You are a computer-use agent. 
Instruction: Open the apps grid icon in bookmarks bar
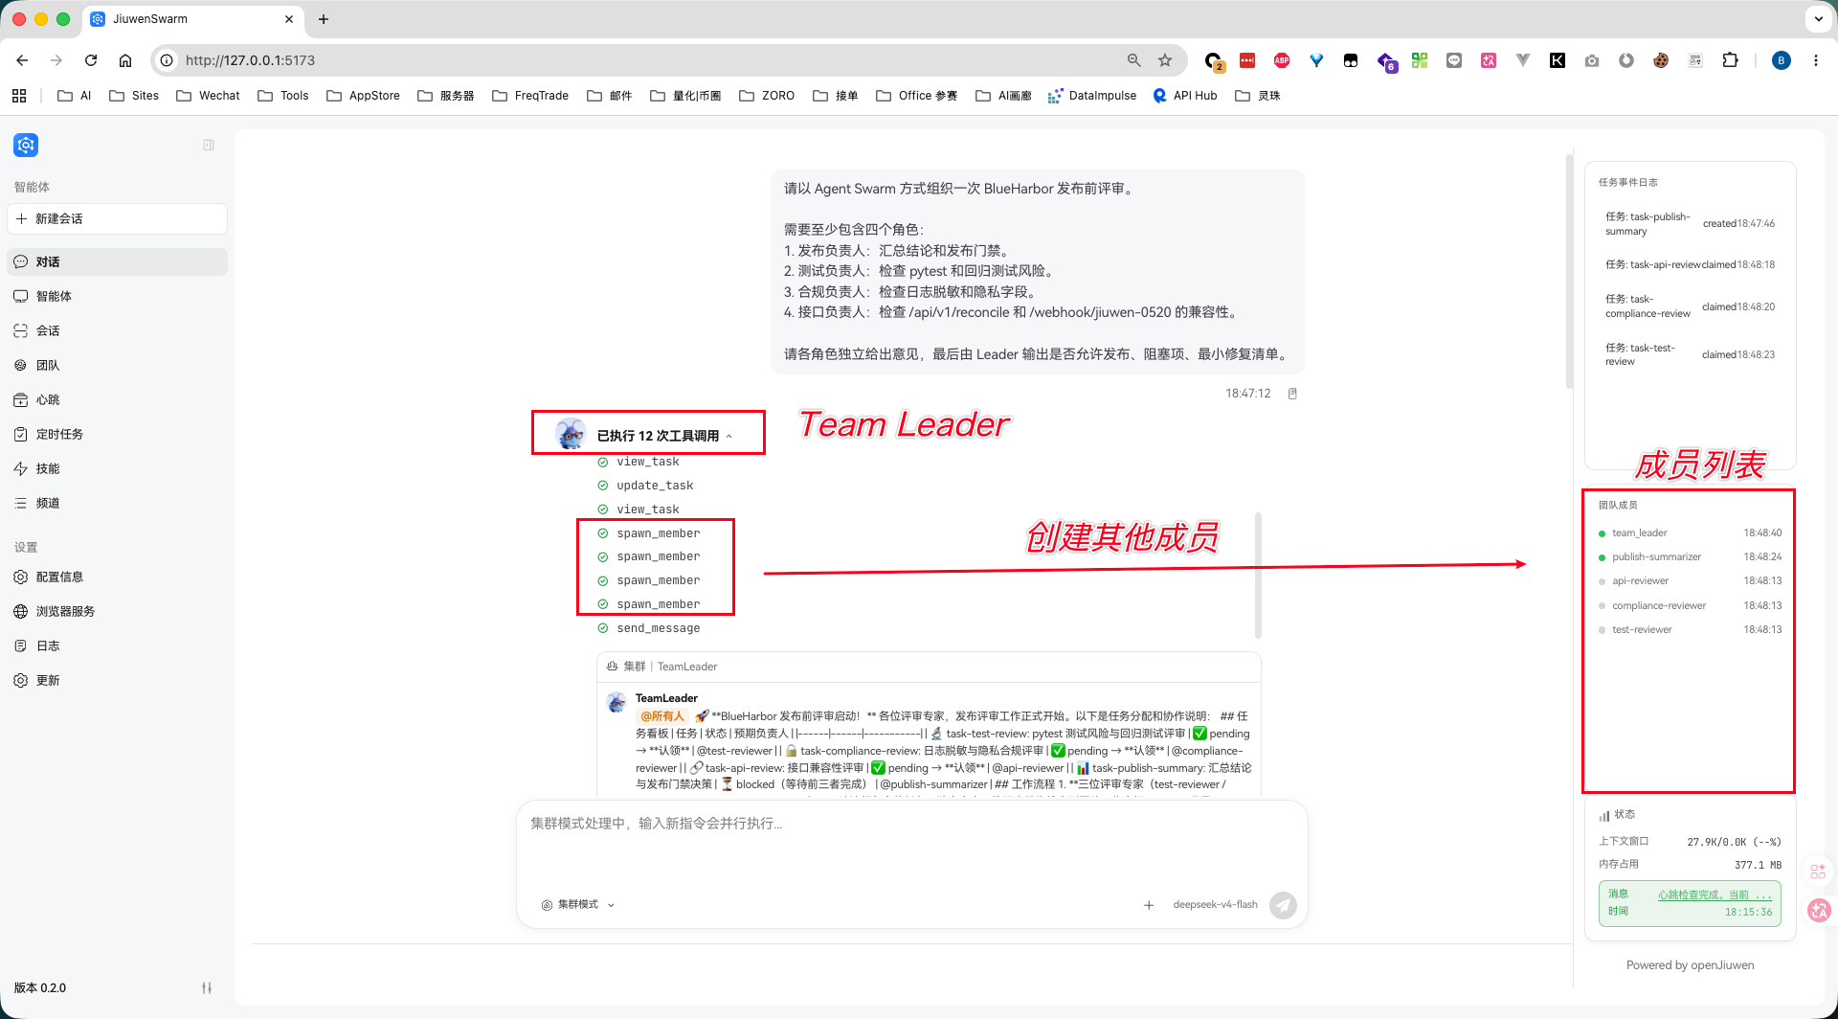pyautogui.click(x=19, y=96)
